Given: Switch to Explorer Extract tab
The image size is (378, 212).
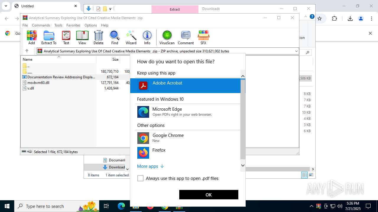Looking at the screenshot, I should point(175,9).
